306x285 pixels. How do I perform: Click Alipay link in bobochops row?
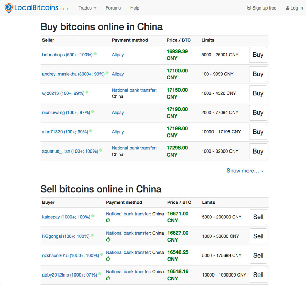coord(118,55)
